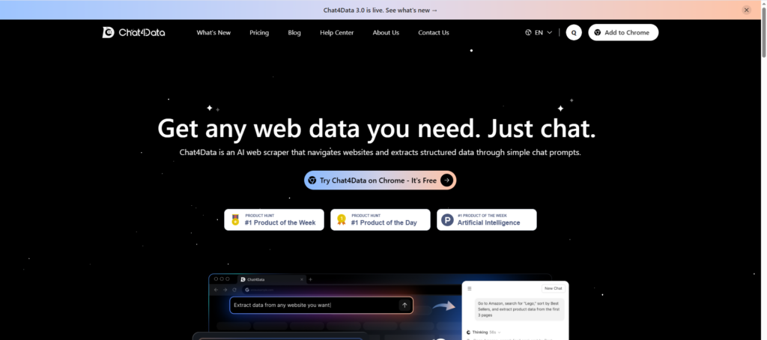Click the gold medal on Product of the Day
The image size is (767, 340).
342,219
